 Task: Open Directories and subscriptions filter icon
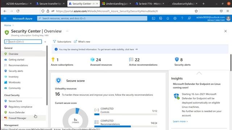click(161, 18)
